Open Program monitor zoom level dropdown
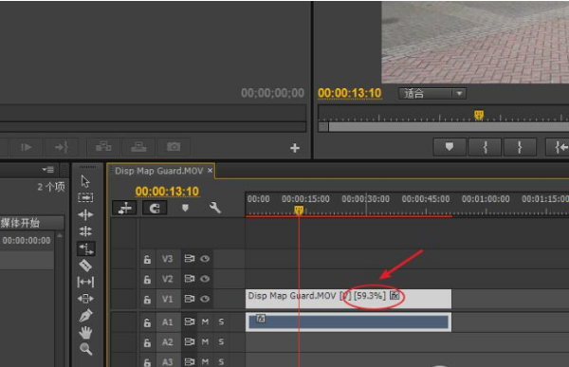Screen dimensions: 569x367 point(431,94)
